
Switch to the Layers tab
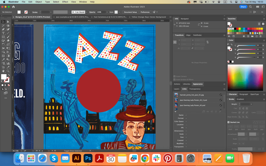click(x=176, y=89)
